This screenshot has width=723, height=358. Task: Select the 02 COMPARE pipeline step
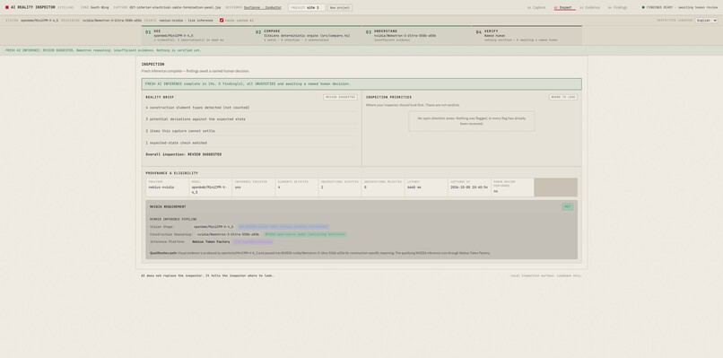(307, 36)
